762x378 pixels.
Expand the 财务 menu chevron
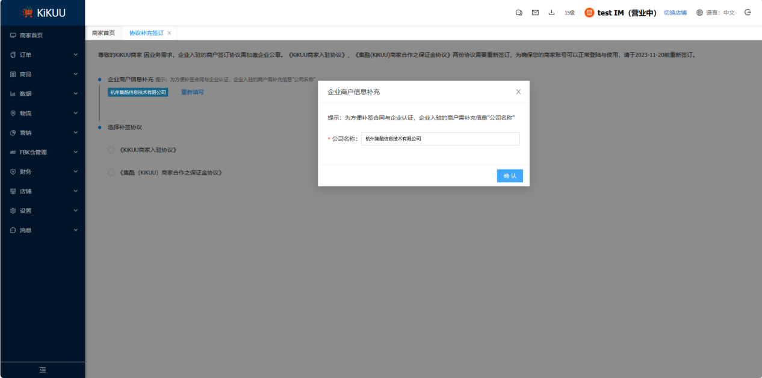point(75,172)
